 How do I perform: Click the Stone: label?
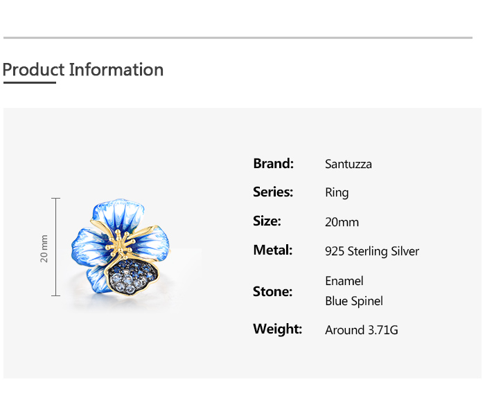pos(272,291)
